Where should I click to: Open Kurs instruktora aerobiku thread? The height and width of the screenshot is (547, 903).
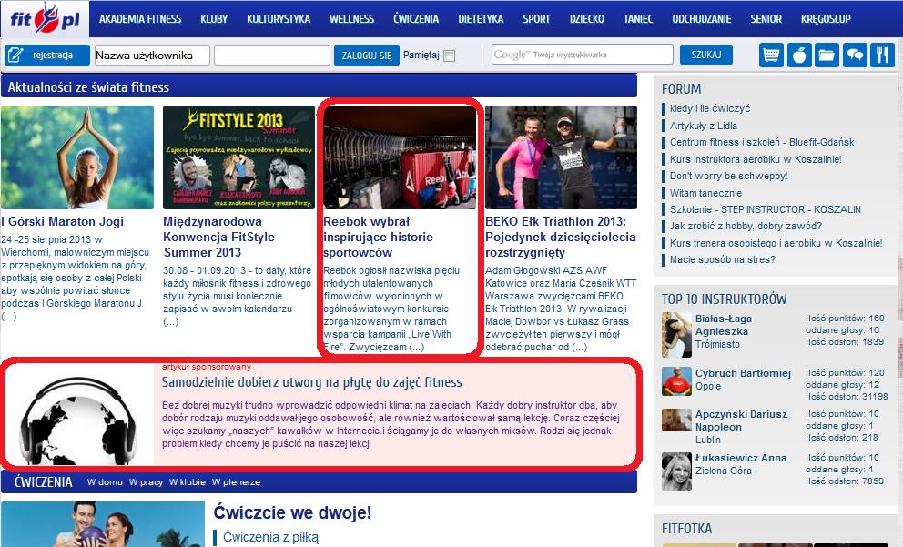pyautogui.click(x=756, y=159)
